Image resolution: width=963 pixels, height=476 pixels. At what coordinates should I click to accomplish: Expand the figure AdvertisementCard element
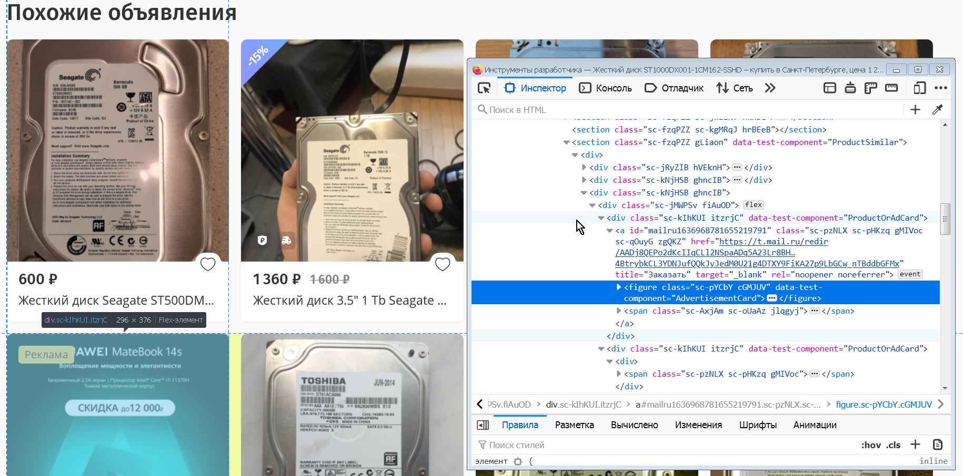pos(619,287)
